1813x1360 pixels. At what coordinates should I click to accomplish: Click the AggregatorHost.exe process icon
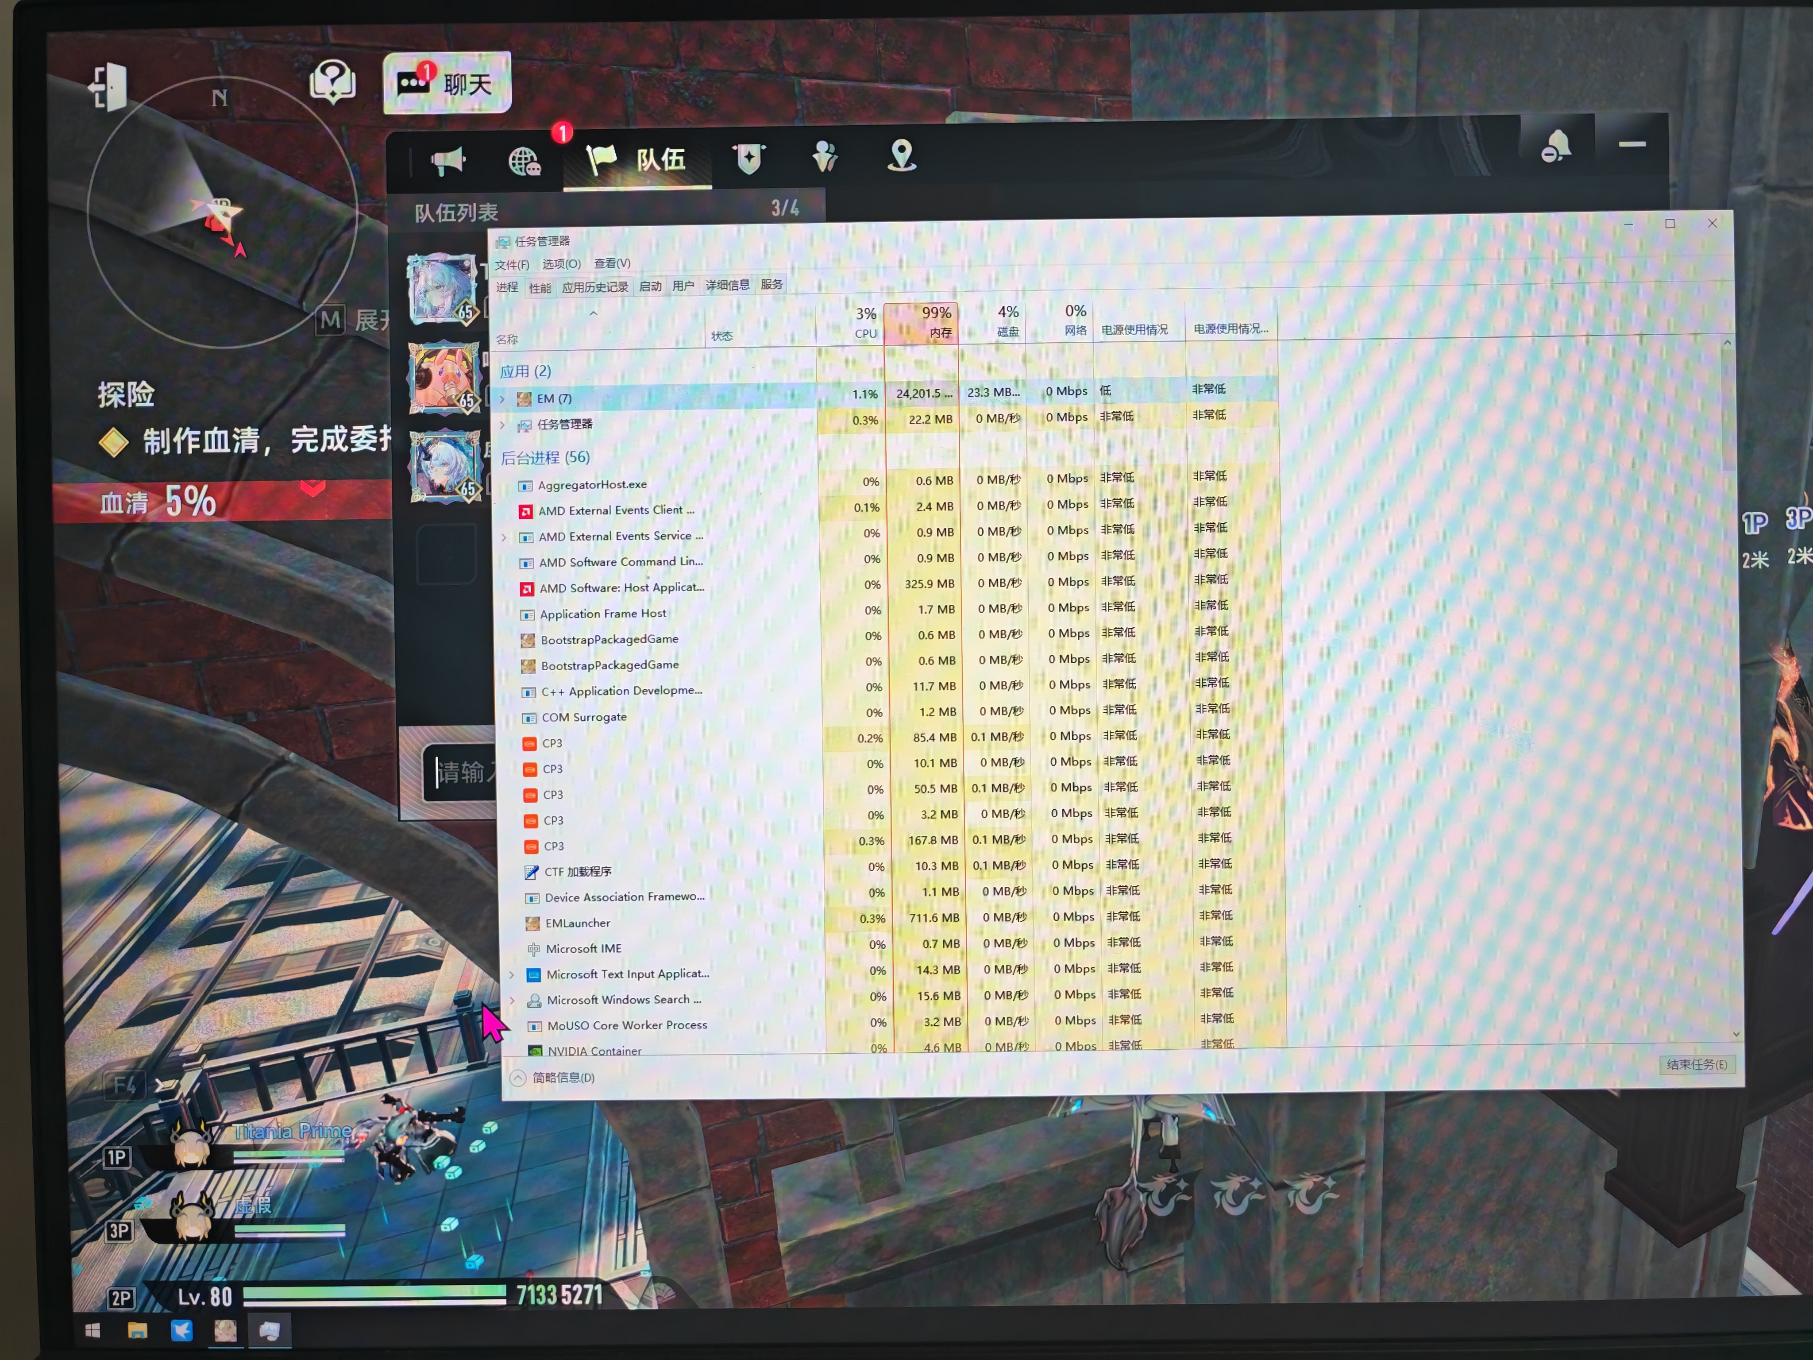click(525, 486)
